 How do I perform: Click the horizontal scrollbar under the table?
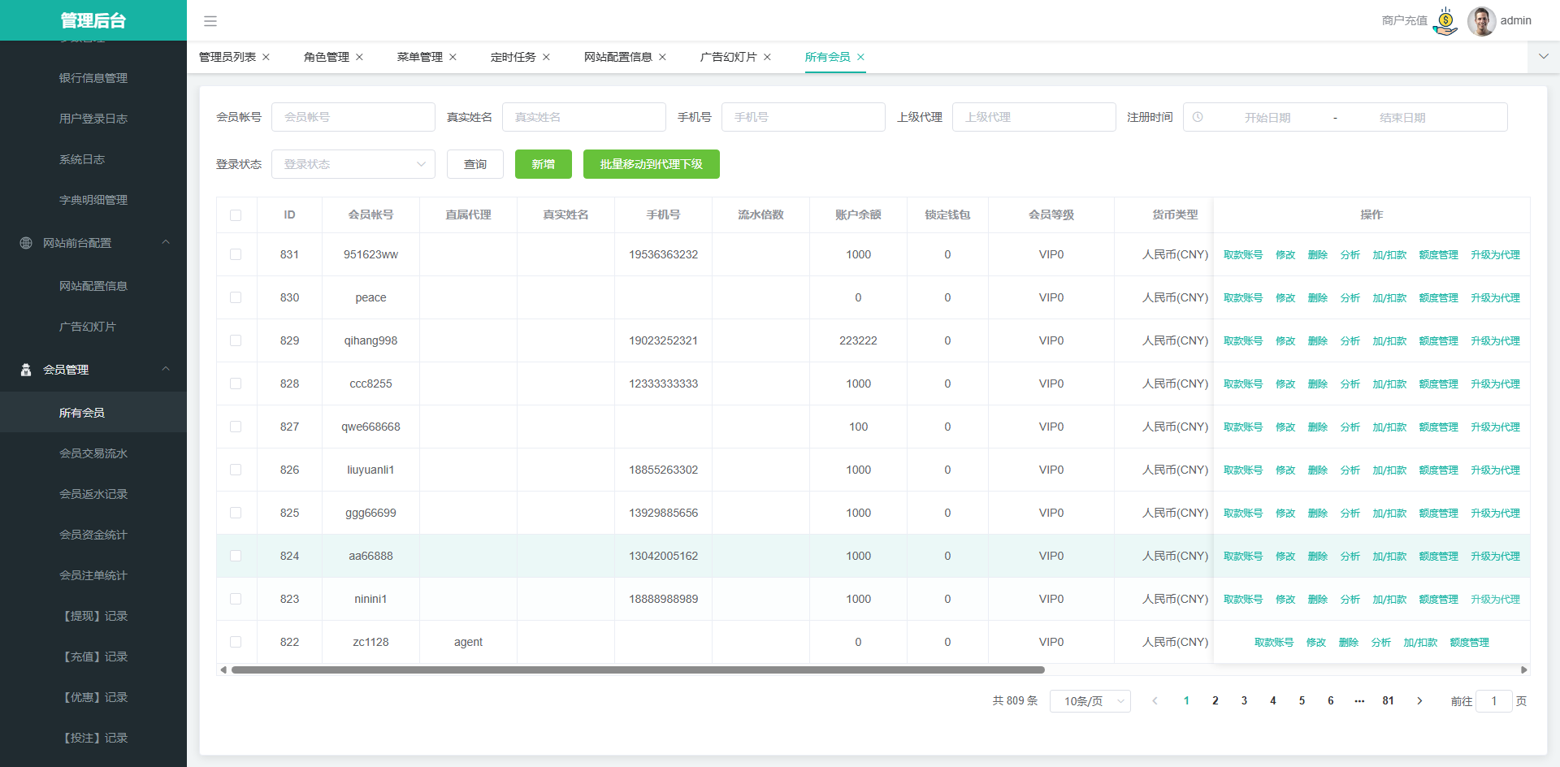tap(638, 670)
